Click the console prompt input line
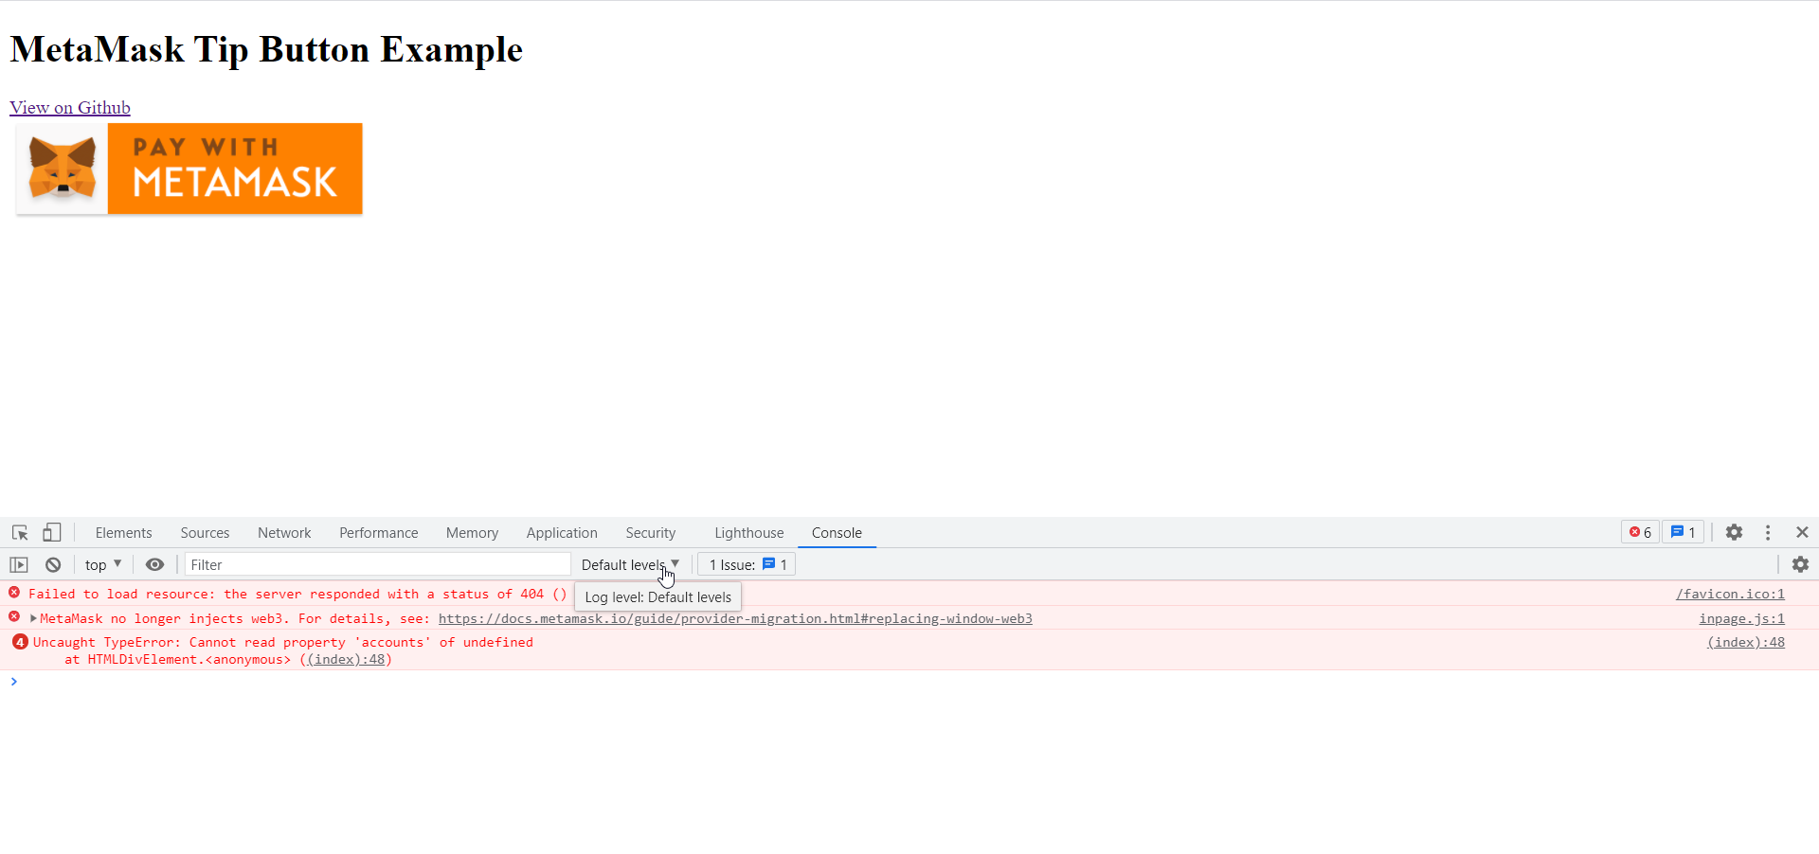The image size is (1819, 854). 909,682
